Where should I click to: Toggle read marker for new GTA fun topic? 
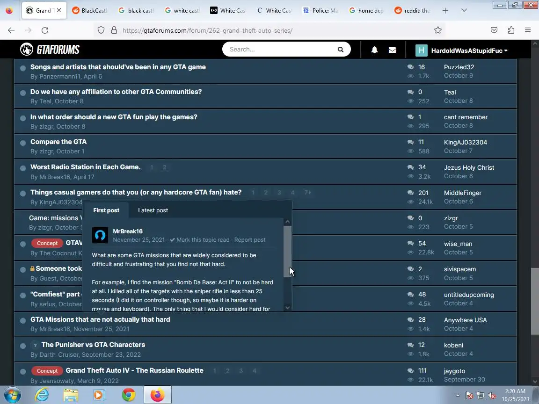[x=22, y=118]
